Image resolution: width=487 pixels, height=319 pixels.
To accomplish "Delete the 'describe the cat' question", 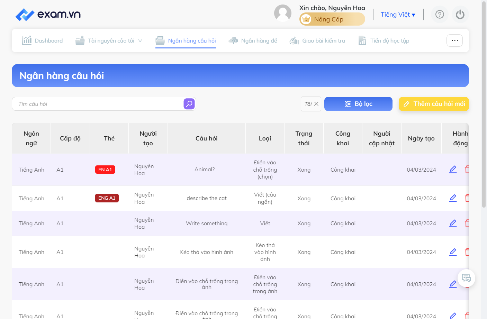I will pyautogui.click(x=467, y=198).
